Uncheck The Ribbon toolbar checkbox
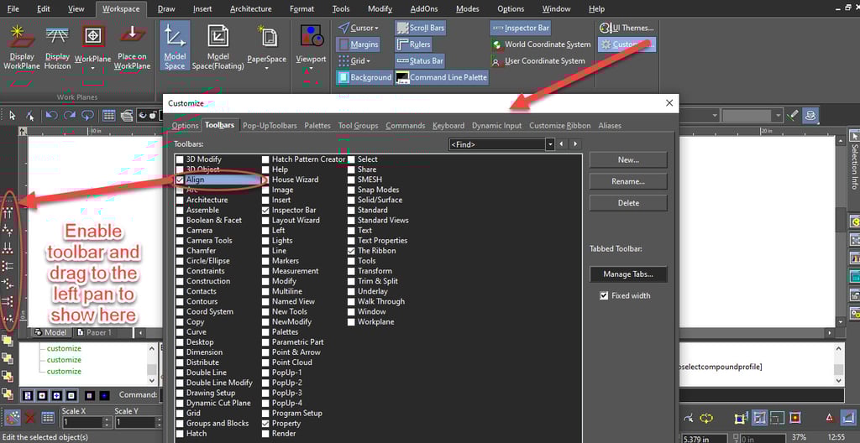The height and width of the screenshot is (443, 860). pyautogui.click(x=351, y=251)
